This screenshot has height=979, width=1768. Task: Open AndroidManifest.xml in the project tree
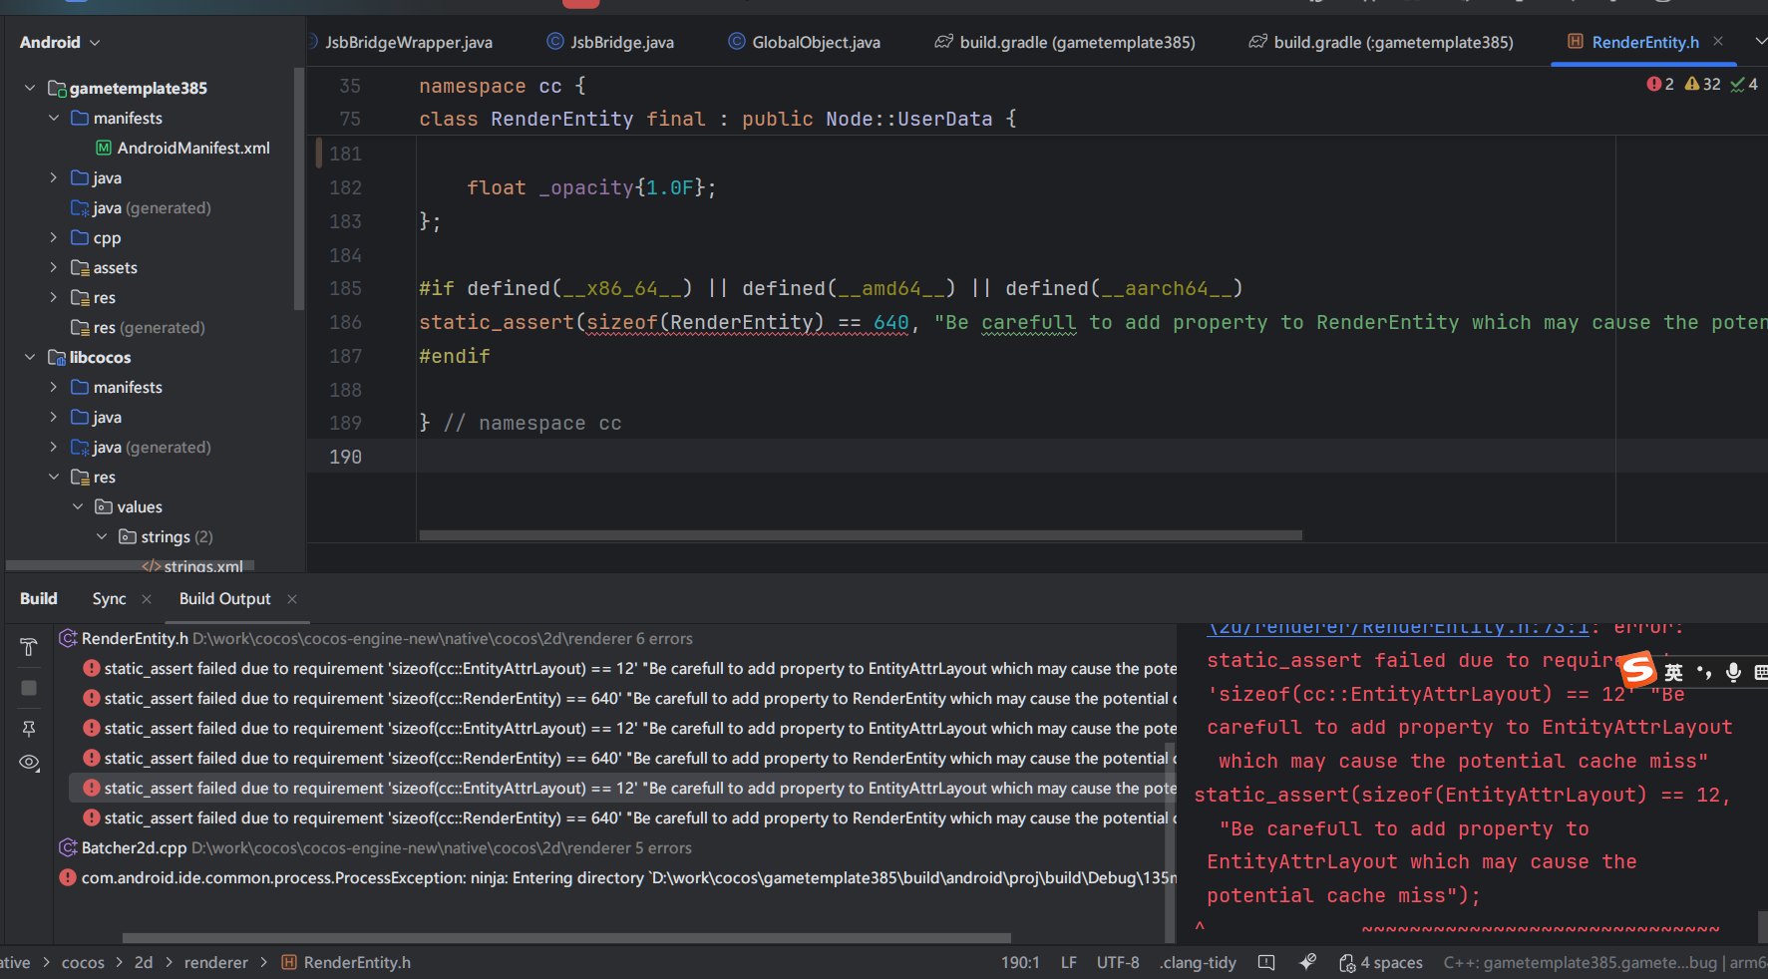[x=192, y=149]
